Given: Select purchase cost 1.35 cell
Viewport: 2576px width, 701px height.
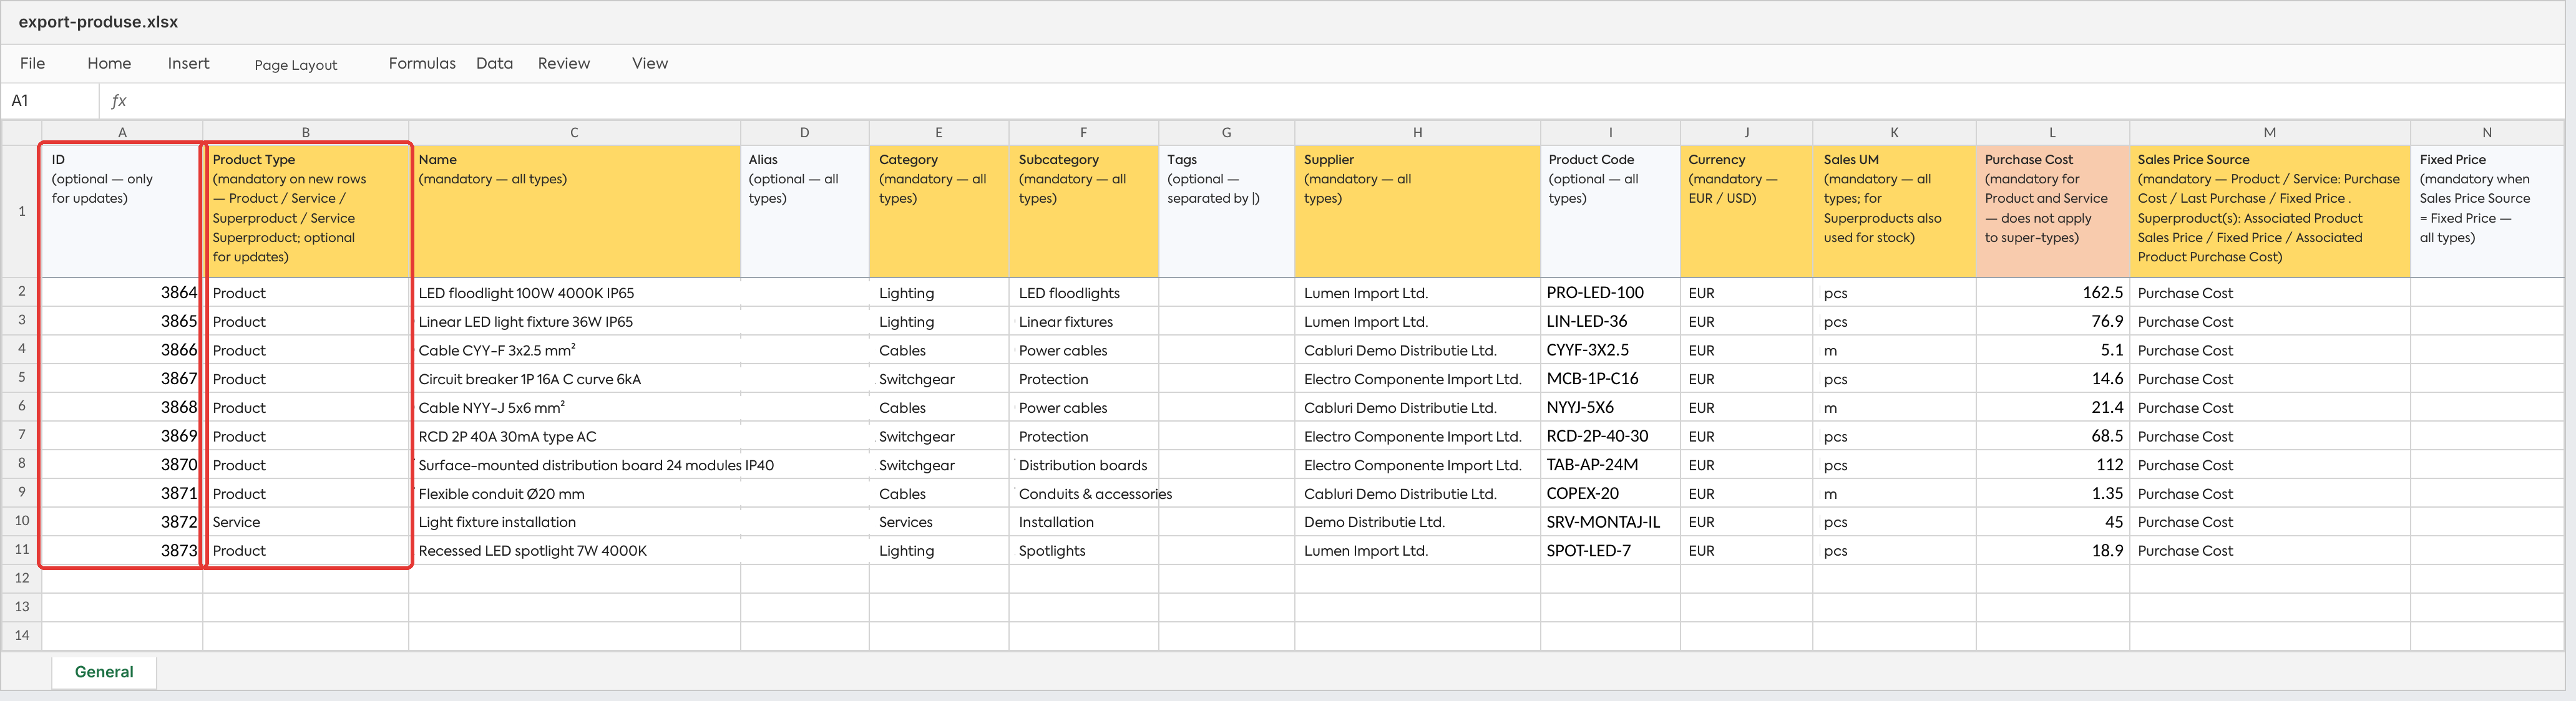Looking at the screenshot, I should point(2052,493).
